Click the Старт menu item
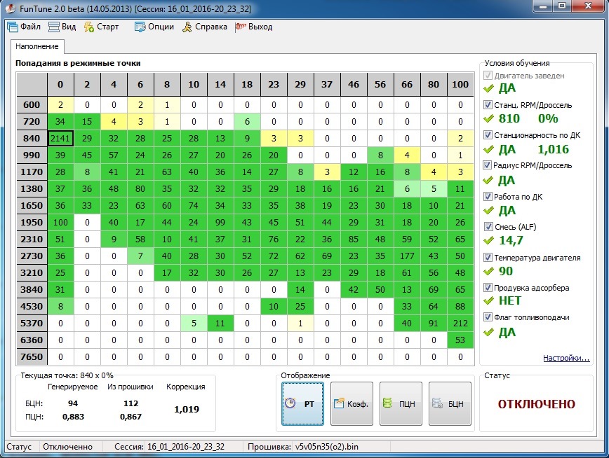 click(x=102, y=27)
